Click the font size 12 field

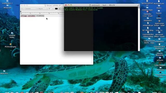50,9
